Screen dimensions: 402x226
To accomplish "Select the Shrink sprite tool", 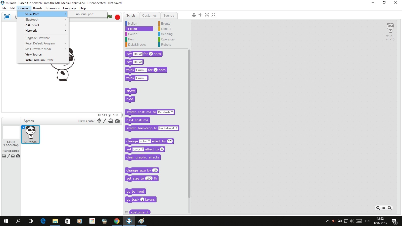I will coord(213,15).
